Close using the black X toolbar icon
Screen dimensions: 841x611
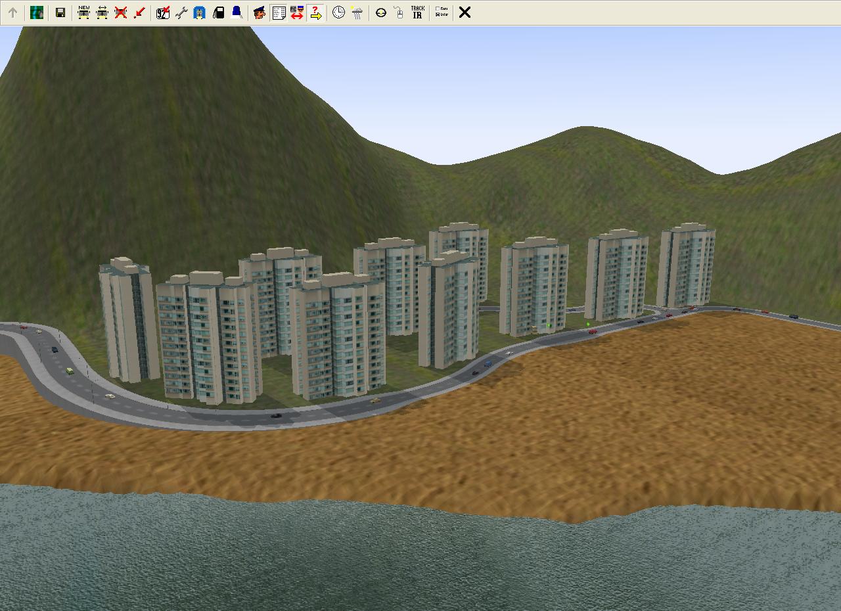point(465,12)
